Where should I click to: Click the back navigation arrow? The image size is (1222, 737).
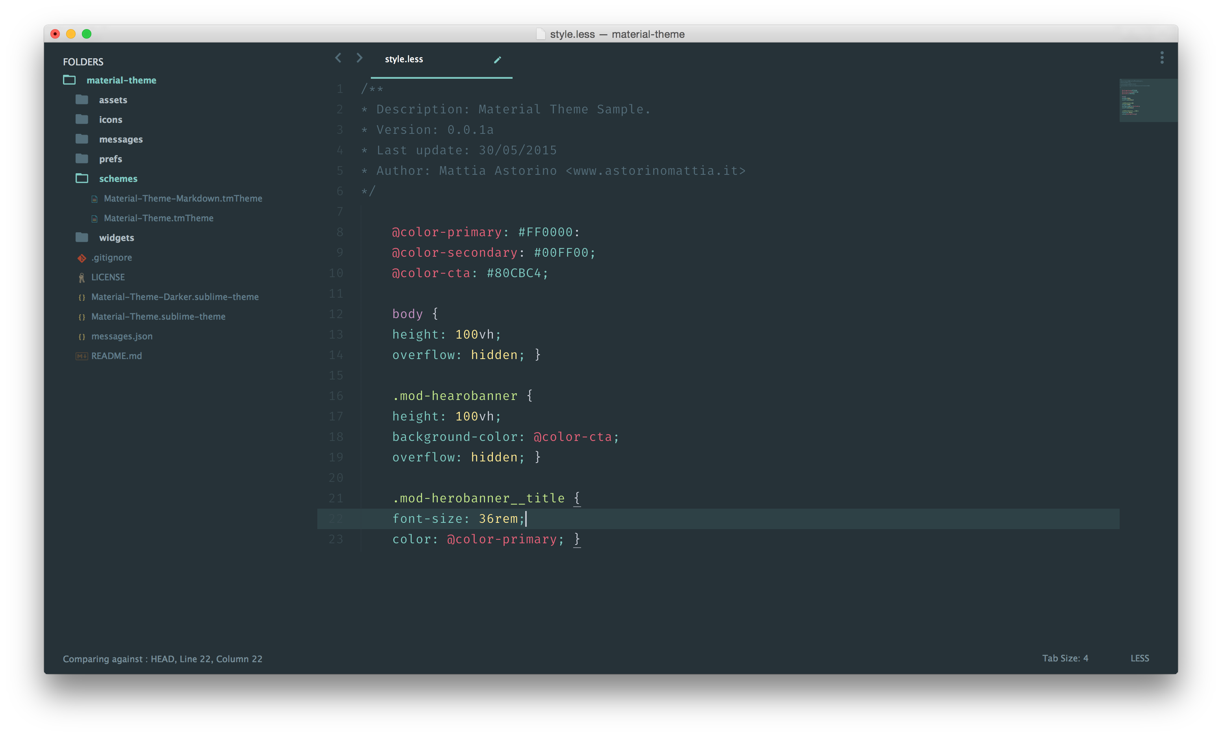pyautogui.click(x=338, y=58)
